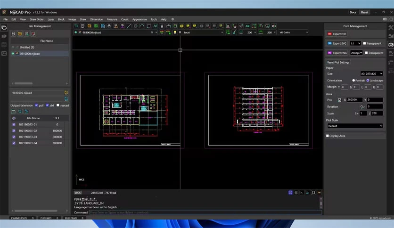Open the SVG scale 1:1 dropdown
This screenshot has width=394, height=228.
(x=355, y=43)
